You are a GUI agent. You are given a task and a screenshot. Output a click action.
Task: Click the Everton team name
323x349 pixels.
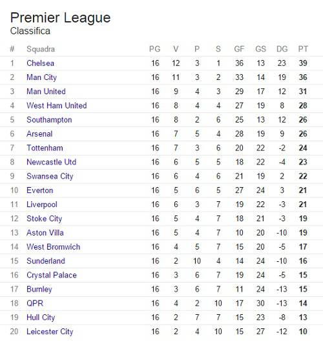tap(39, 190)
